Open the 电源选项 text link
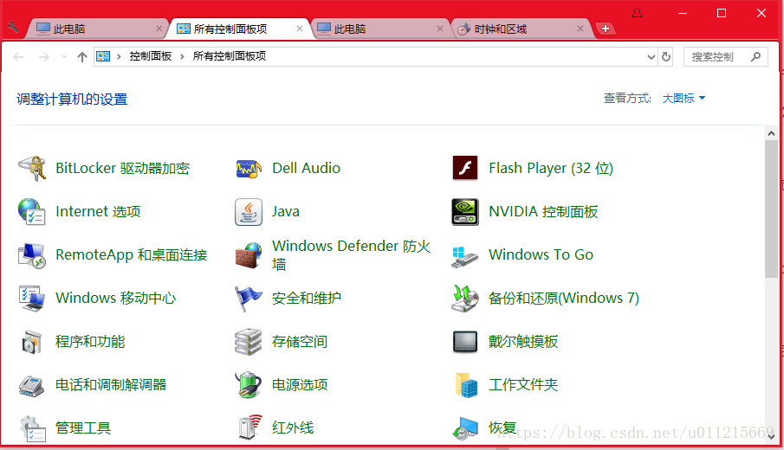 coord(300,384)
